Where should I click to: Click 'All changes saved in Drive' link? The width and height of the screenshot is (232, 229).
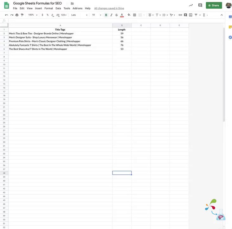pos(109,9)
